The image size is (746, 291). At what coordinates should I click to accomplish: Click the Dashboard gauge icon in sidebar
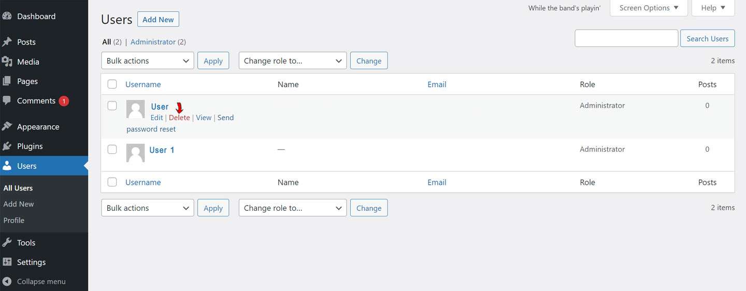[7, 16]
